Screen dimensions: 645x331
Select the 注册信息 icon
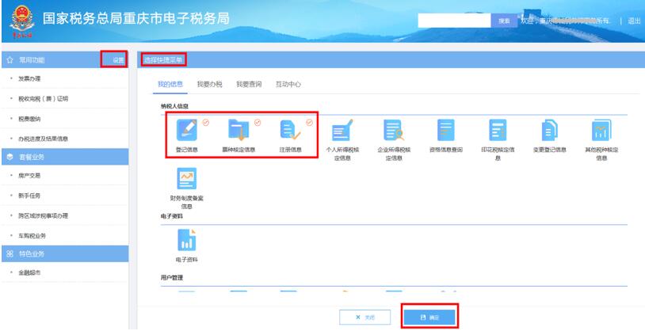pos(291,131)
